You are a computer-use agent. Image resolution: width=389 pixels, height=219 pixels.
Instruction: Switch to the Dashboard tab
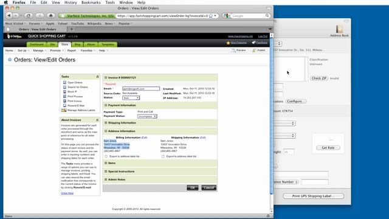(36, 44)
